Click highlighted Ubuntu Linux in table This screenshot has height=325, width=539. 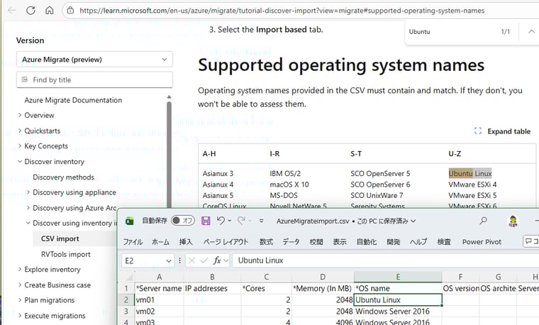coord(470,173)
